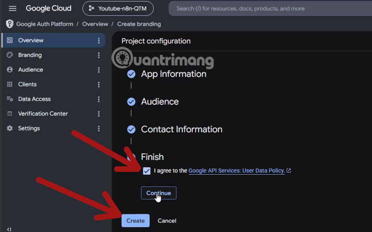Click the Contact Information completed checkmark
The image size is (372, 232).
click(131, 130)
